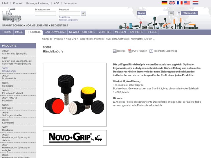This screenshot has height=158, width=211.
Task: Open CAD DOWNLOAD tab
Action: click(x=55, y=32)
